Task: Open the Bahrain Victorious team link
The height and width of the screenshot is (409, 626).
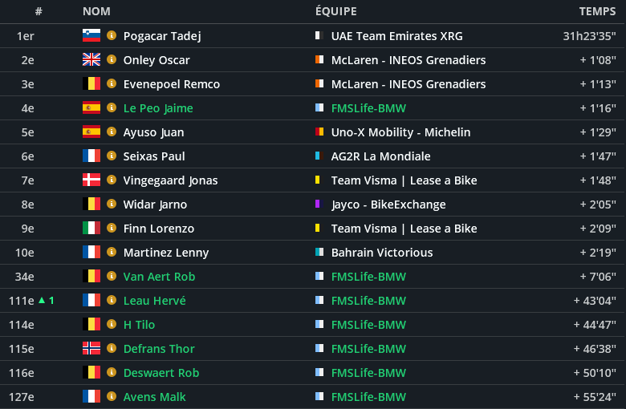Action: coord(381,253)
